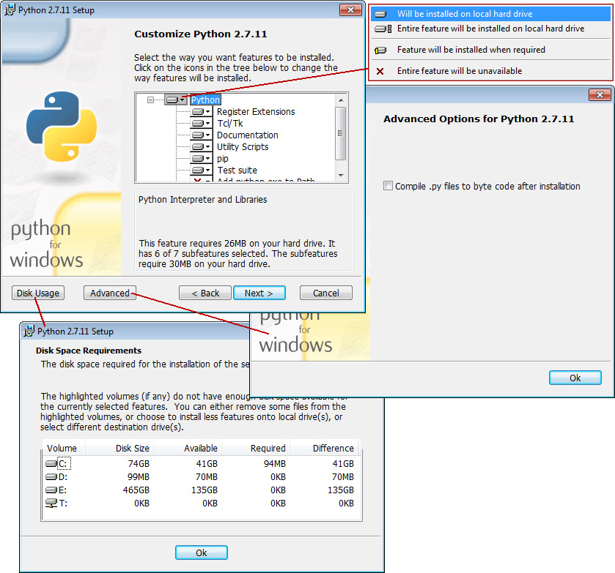This screenshot has height=573, width=615.
Task: Click the Next button
Action: (259, 293)
